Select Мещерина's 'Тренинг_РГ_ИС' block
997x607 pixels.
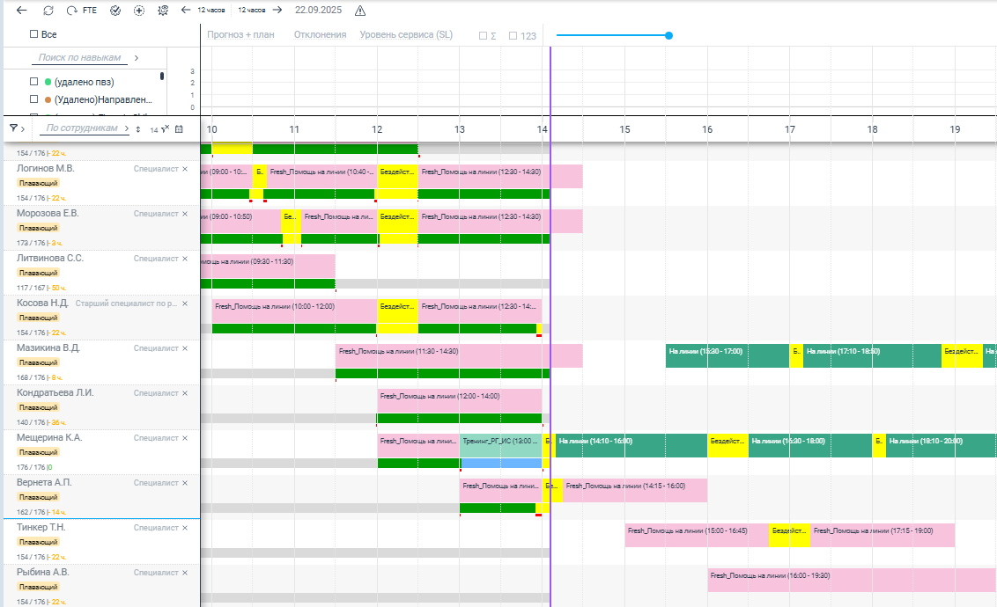[500, 446]
